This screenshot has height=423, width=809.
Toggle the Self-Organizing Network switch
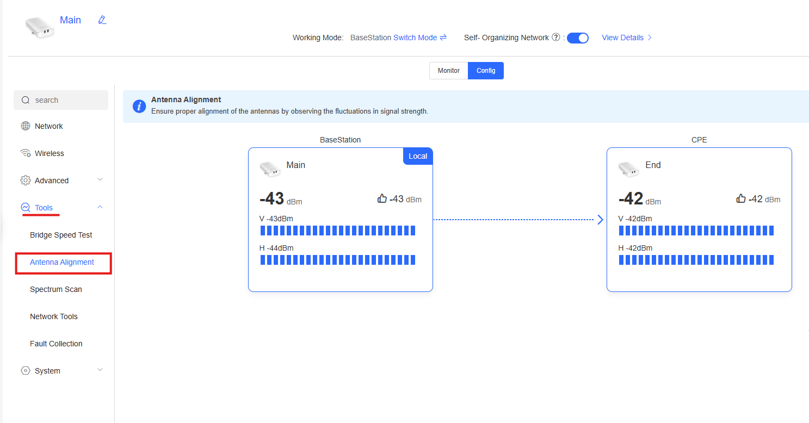tap(578, 38)
